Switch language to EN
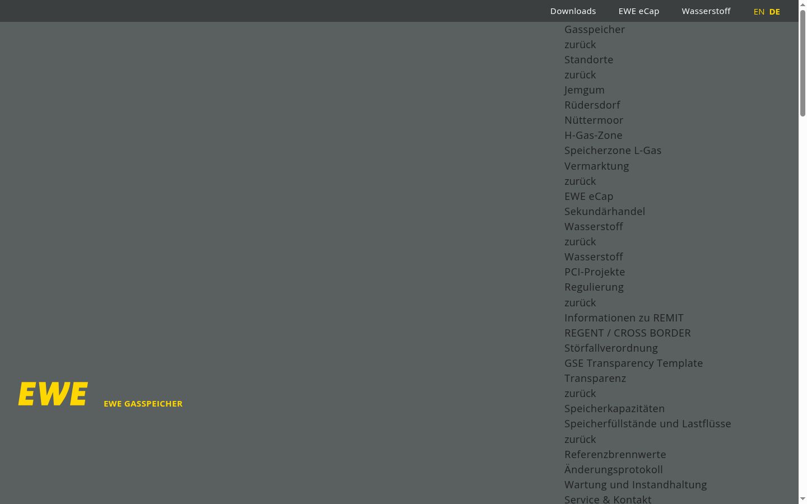807x504 pixels. click(x=759, y=12)
